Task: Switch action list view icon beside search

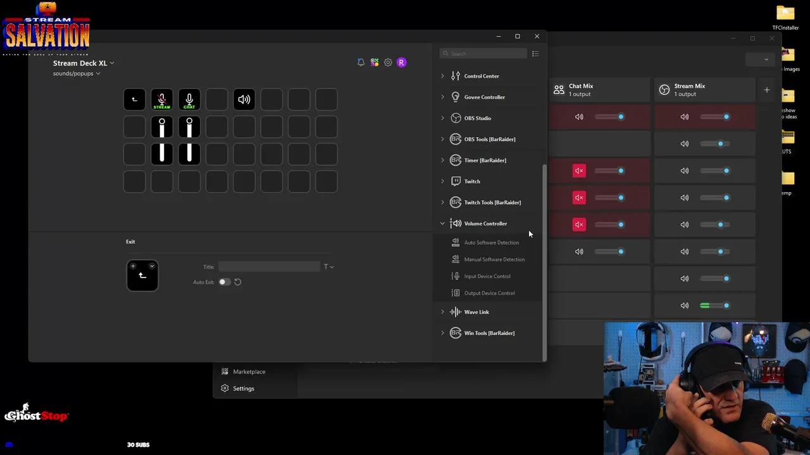Action: click(x=535, y=54)
